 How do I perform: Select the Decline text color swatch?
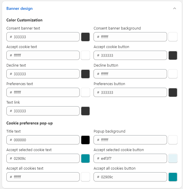pos(85,74)
